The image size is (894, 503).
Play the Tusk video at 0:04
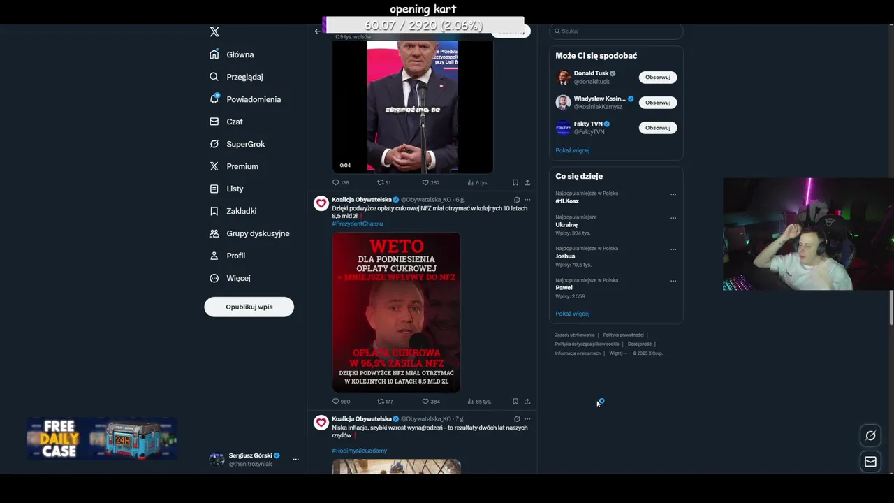click(x=412, y=106)
